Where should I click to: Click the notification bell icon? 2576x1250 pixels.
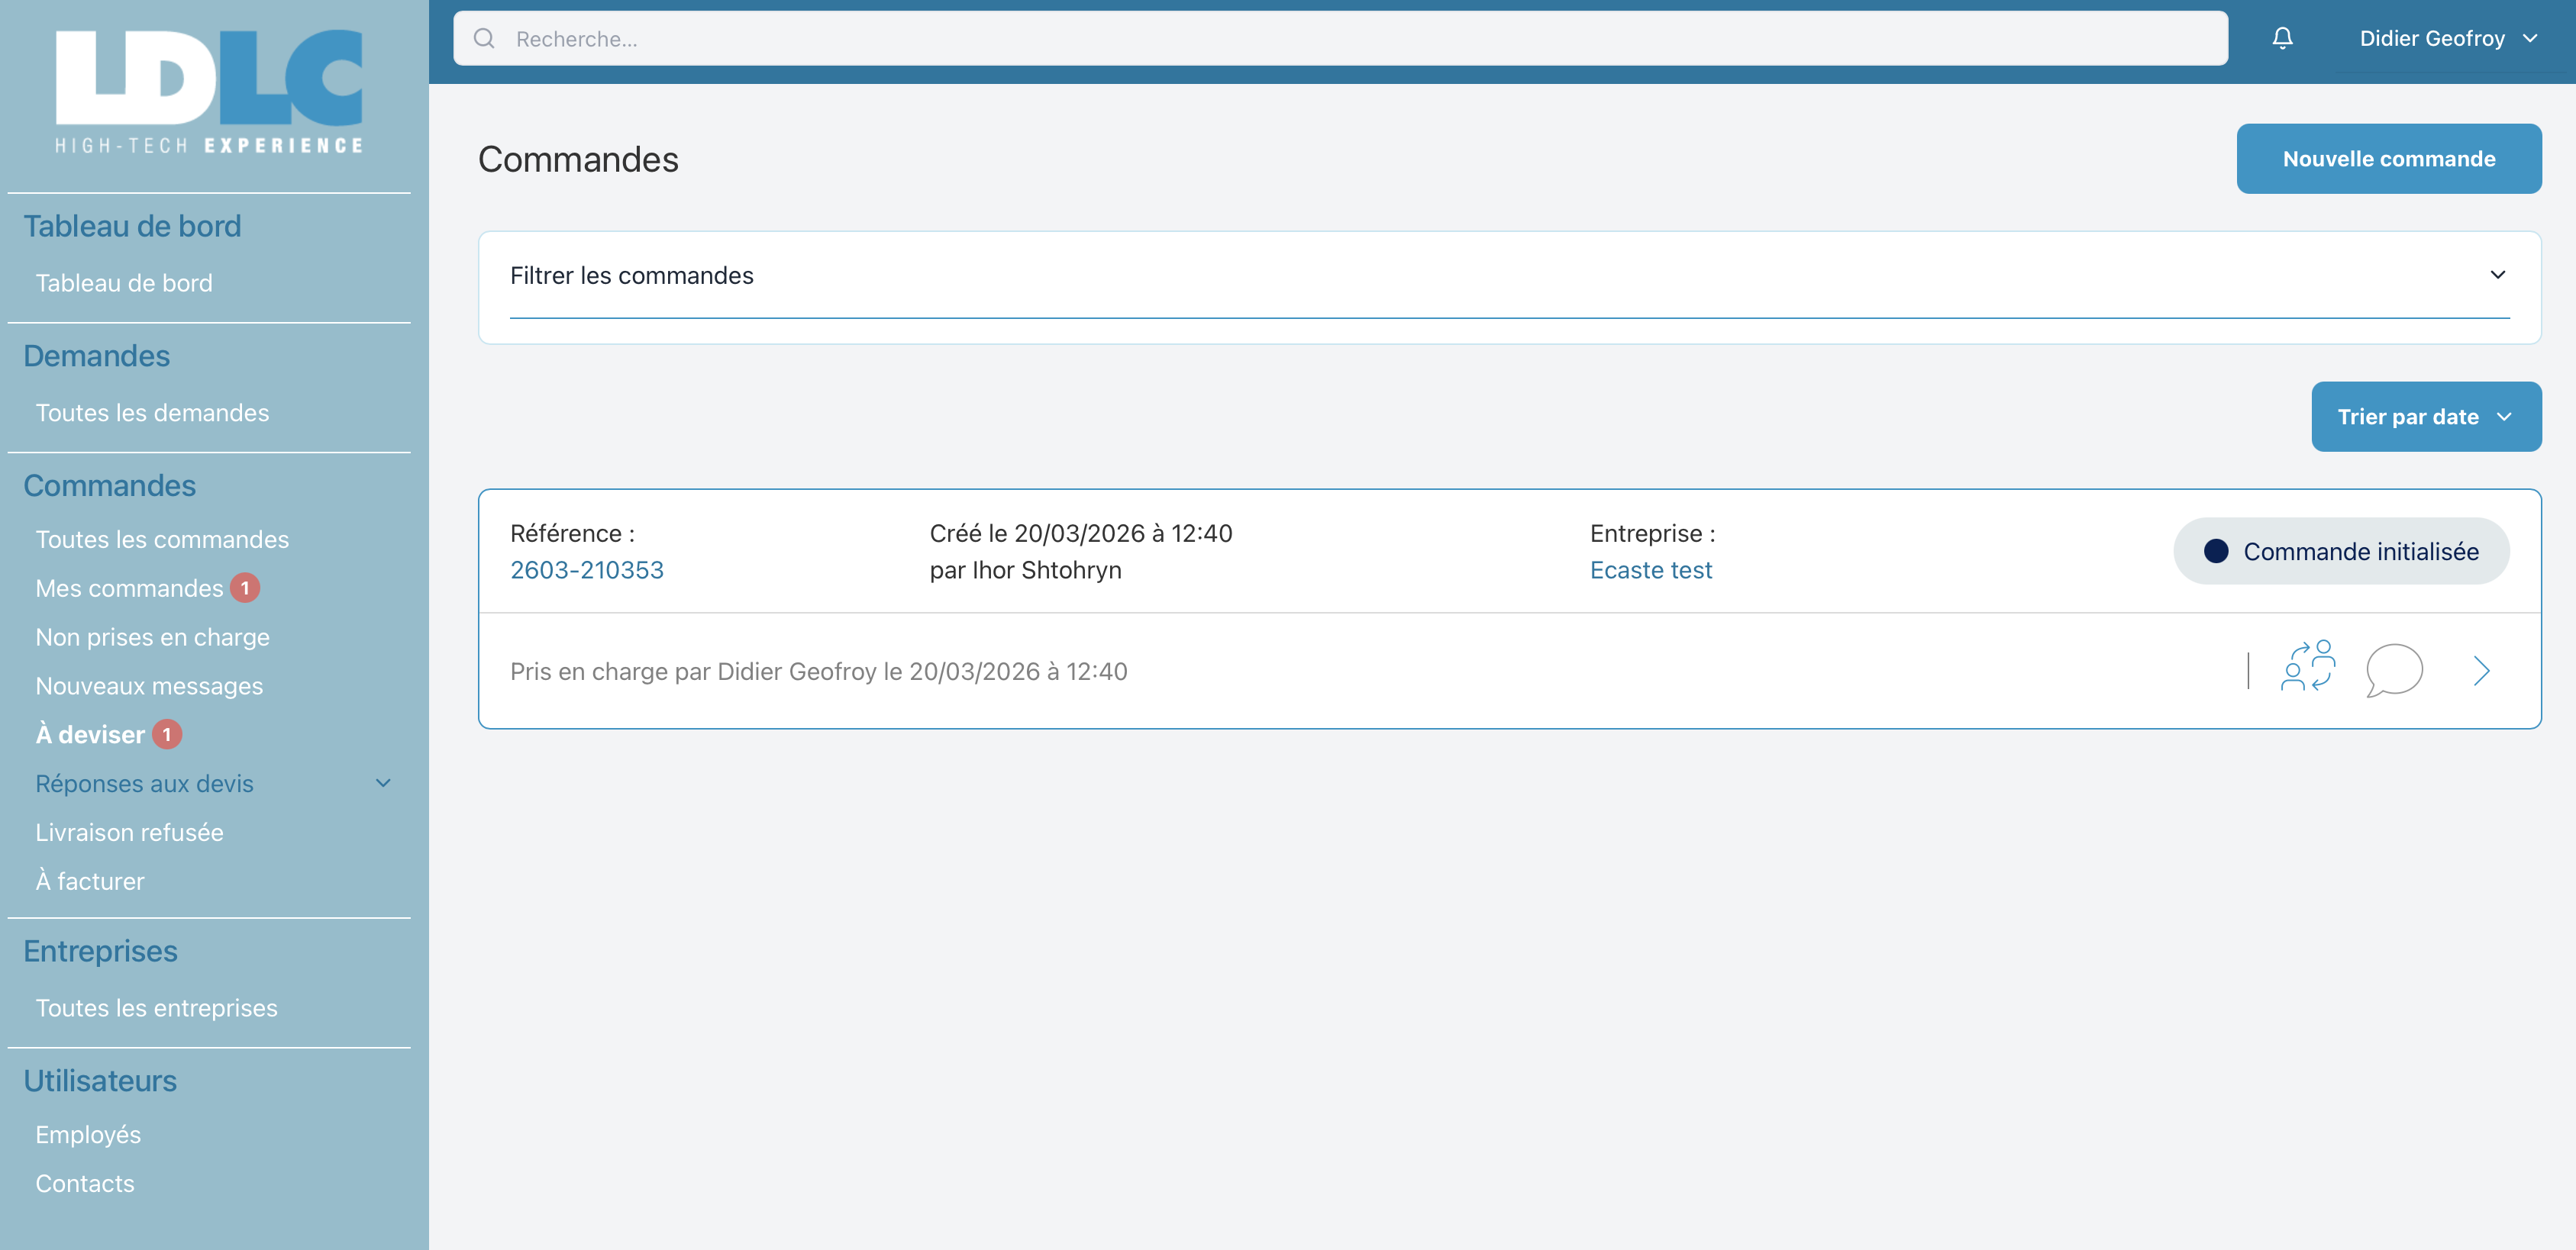2282,38
